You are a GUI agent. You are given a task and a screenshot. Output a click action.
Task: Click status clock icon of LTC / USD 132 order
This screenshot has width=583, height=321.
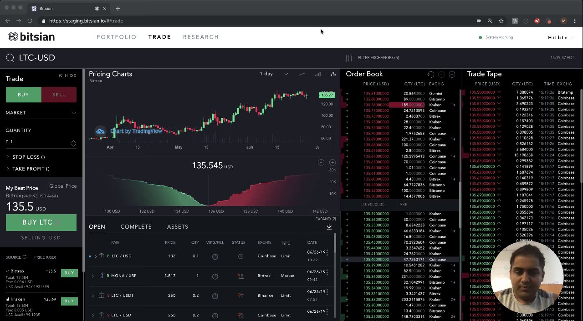(240, 256)
